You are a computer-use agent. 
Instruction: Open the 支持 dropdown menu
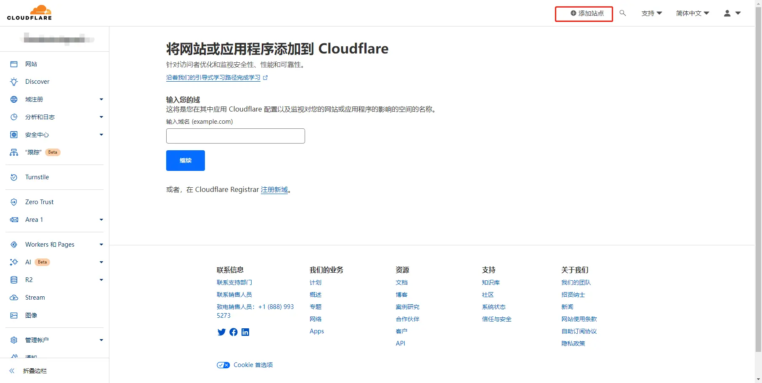[x=652, y=13]
